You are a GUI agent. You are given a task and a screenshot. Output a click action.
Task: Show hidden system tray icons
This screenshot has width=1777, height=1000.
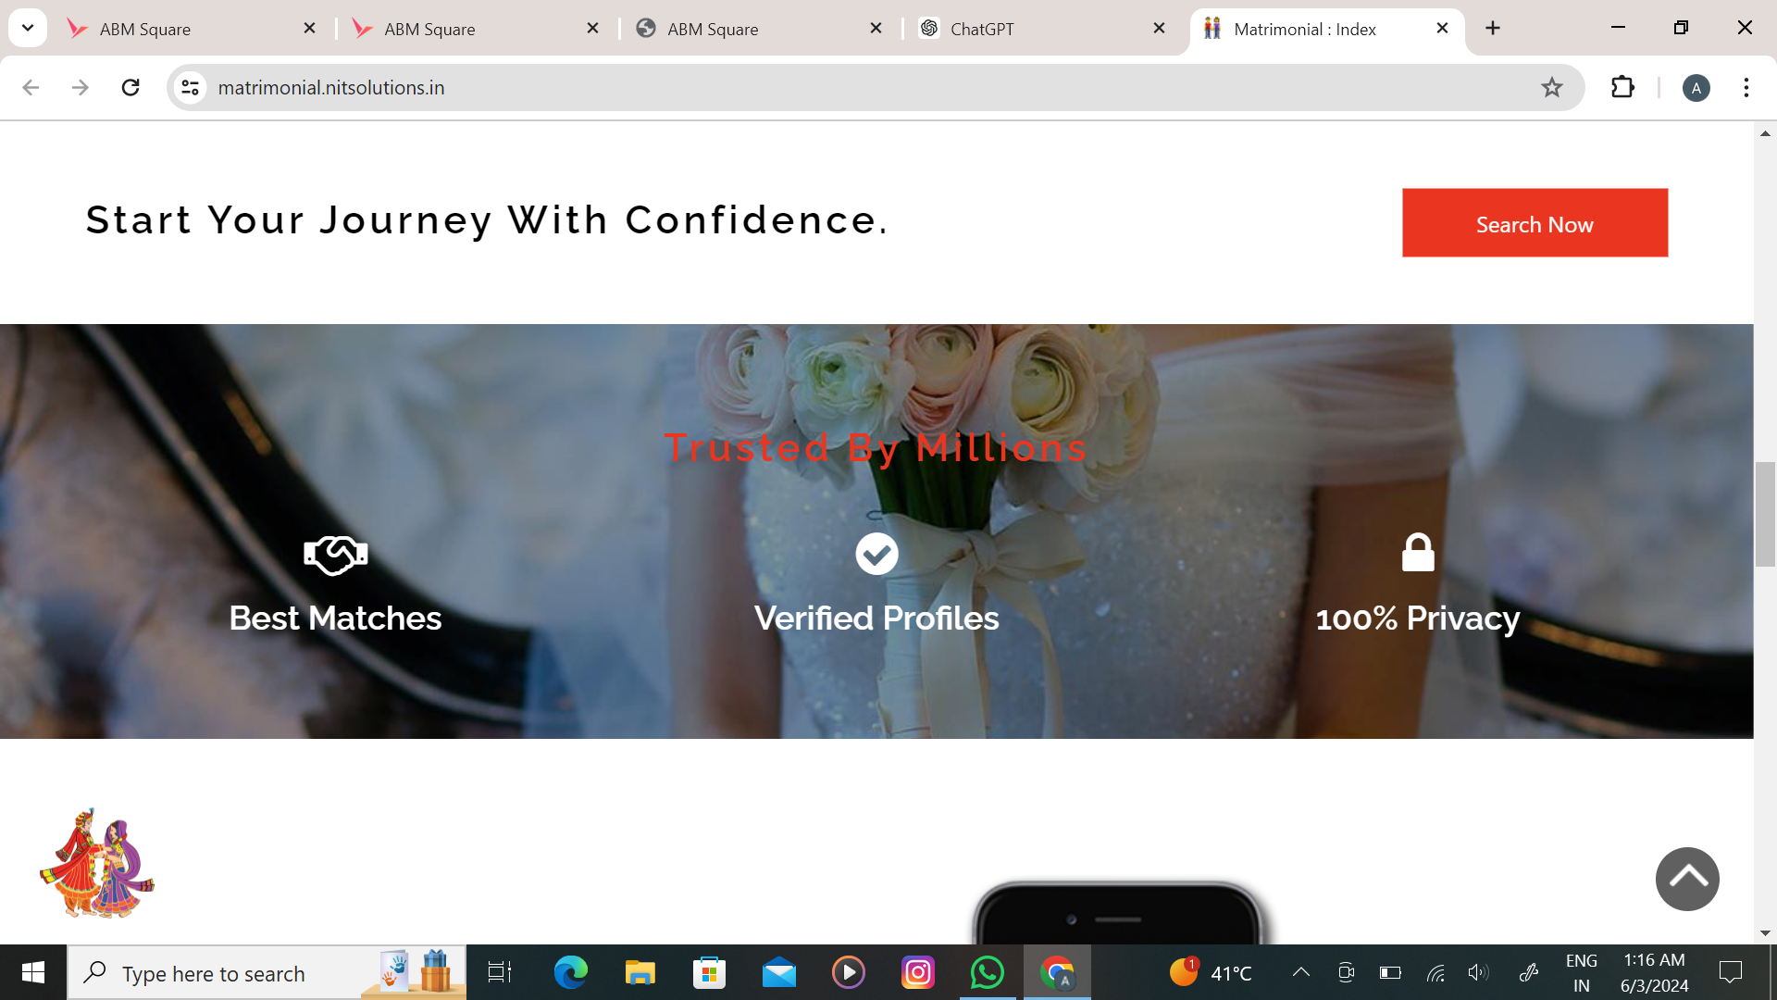coord(1300,972)
